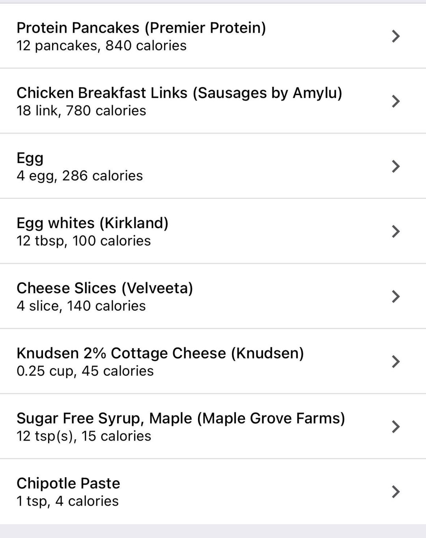The image size is (426, 538).
Task: Expand Cheese Slices (Velveeta) via its chevron
Action: (396, 296)
